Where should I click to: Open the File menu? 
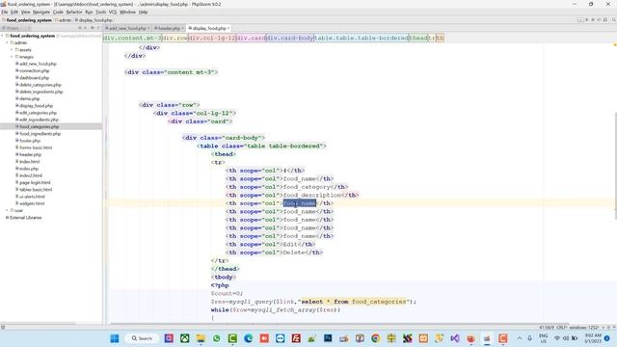4,13
